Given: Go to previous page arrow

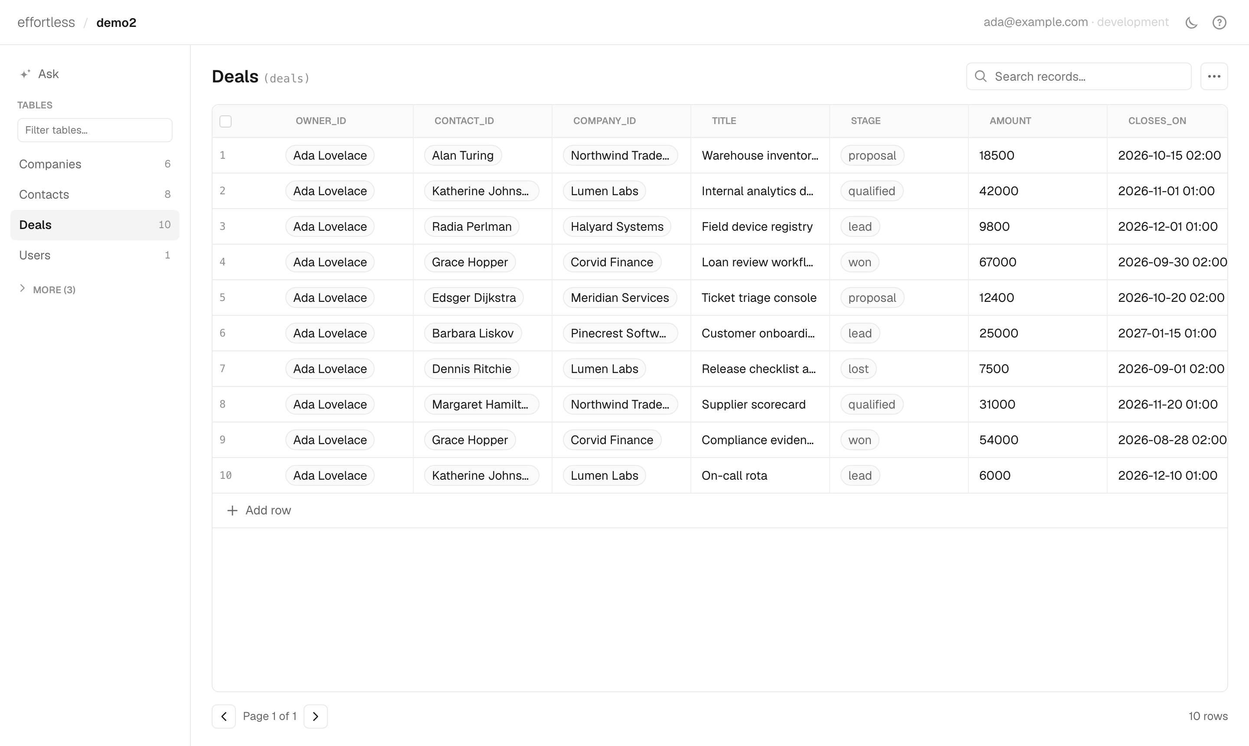Looking at the screenshot, I should [x=224, y=717].
